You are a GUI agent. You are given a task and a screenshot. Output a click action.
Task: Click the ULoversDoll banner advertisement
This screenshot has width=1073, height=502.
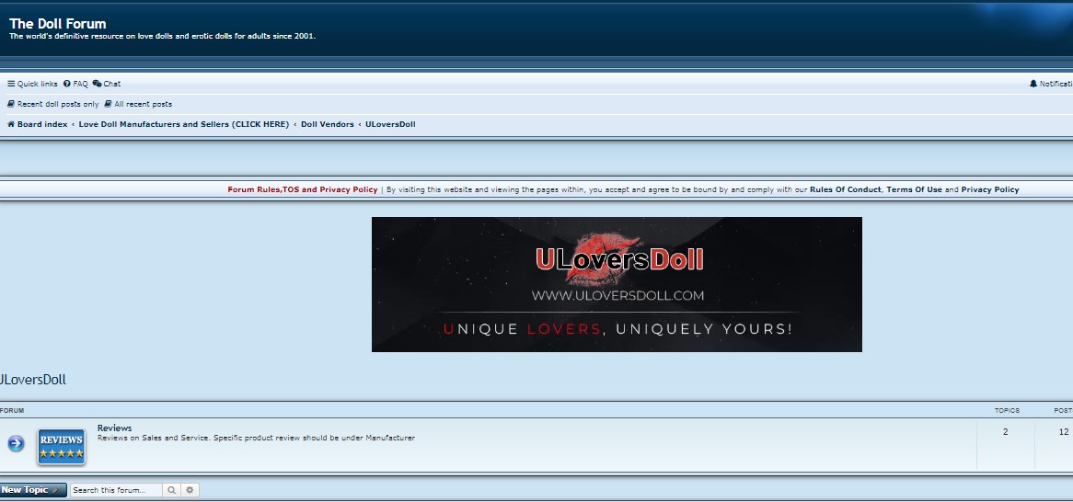coord(617,284)
